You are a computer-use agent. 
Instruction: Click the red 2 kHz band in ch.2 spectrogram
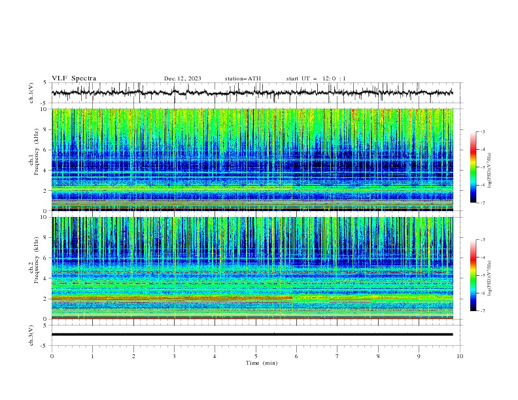click(172, 297)
